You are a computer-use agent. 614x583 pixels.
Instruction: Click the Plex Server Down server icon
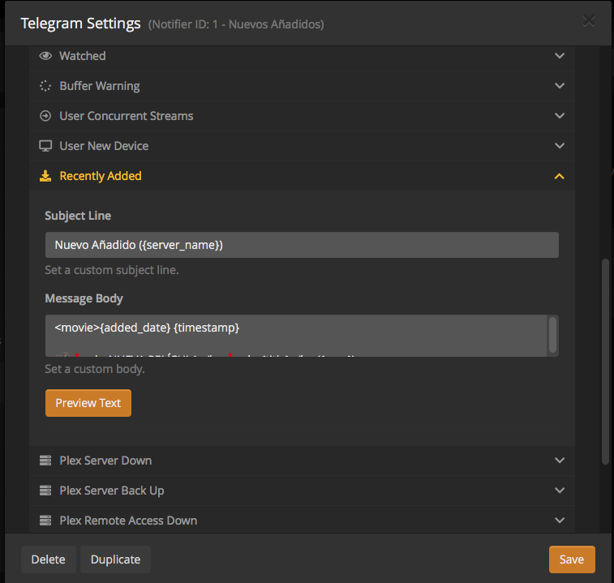(45, 461)
